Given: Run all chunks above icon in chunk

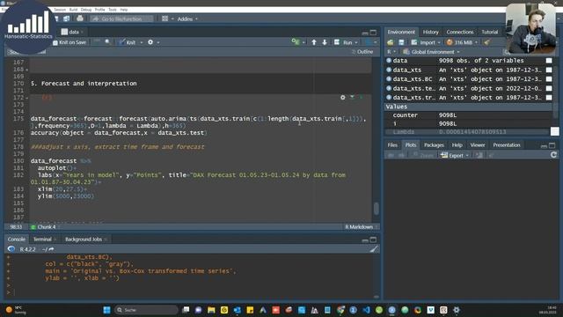Looking at the screenshot, I should pos(352,98).
